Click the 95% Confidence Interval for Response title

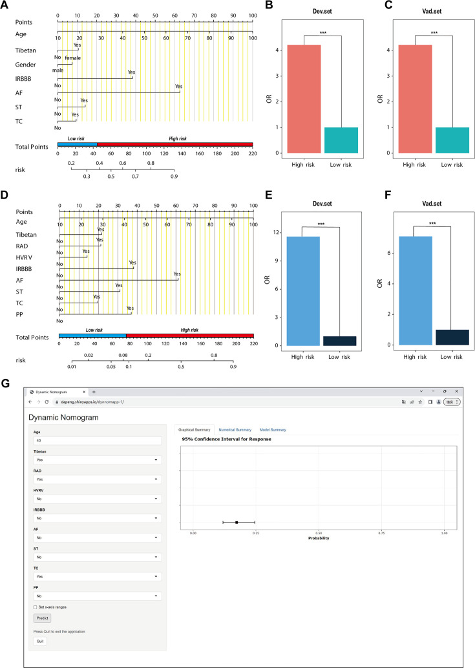226,439
